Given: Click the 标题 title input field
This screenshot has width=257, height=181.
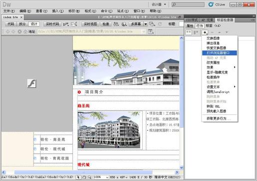Looking at the screenshot, I should [181, 24].
